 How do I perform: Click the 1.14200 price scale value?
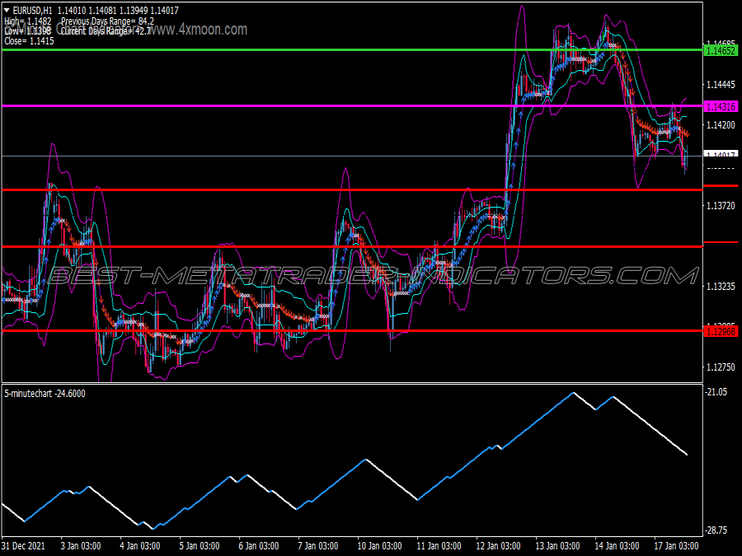[721, 125]
